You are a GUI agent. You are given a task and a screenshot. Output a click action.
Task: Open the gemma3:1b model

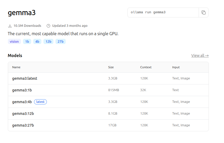(x=22, y=90)
